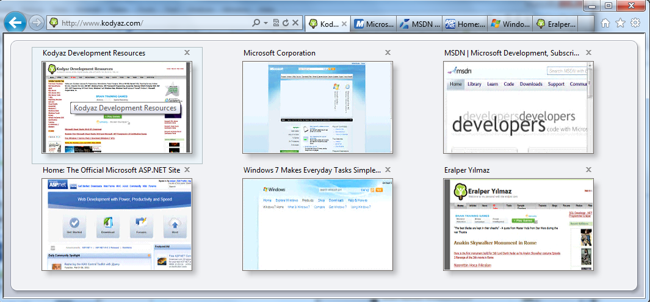Open the address bar autocomplete dropdown arrow
Viewport: 650px width, 302px height.
point(265,23)
